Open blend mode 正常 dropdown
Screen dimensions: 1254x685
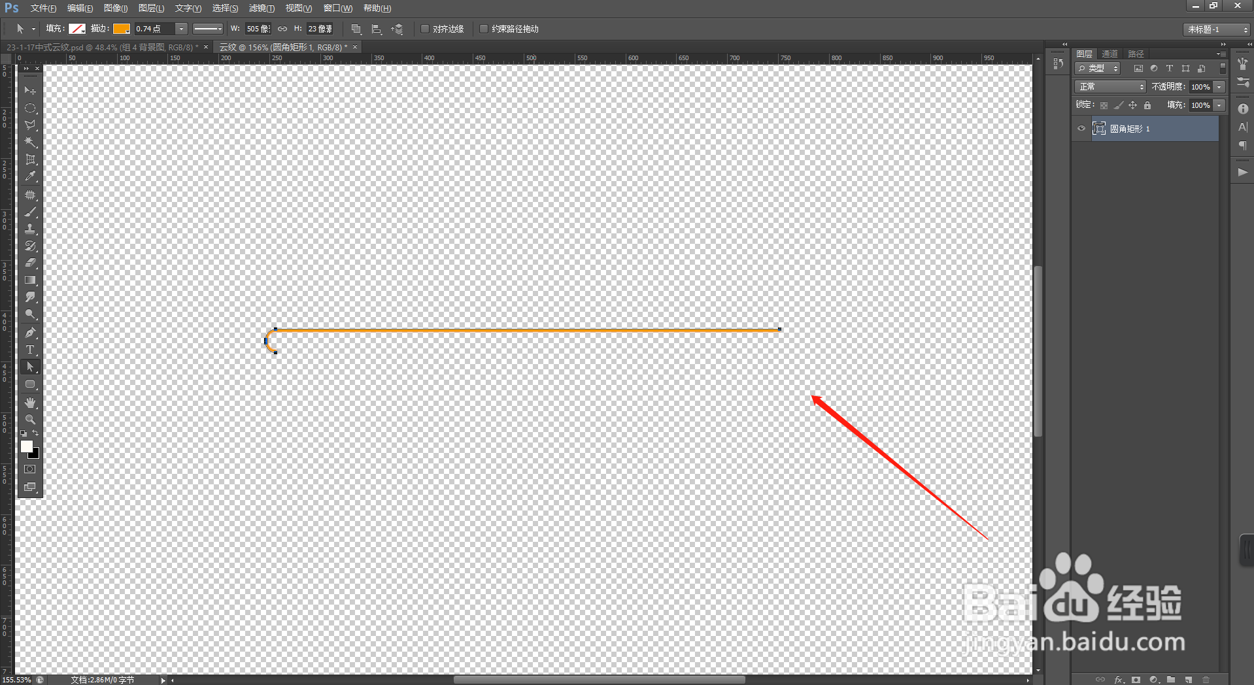point(1110,87)
